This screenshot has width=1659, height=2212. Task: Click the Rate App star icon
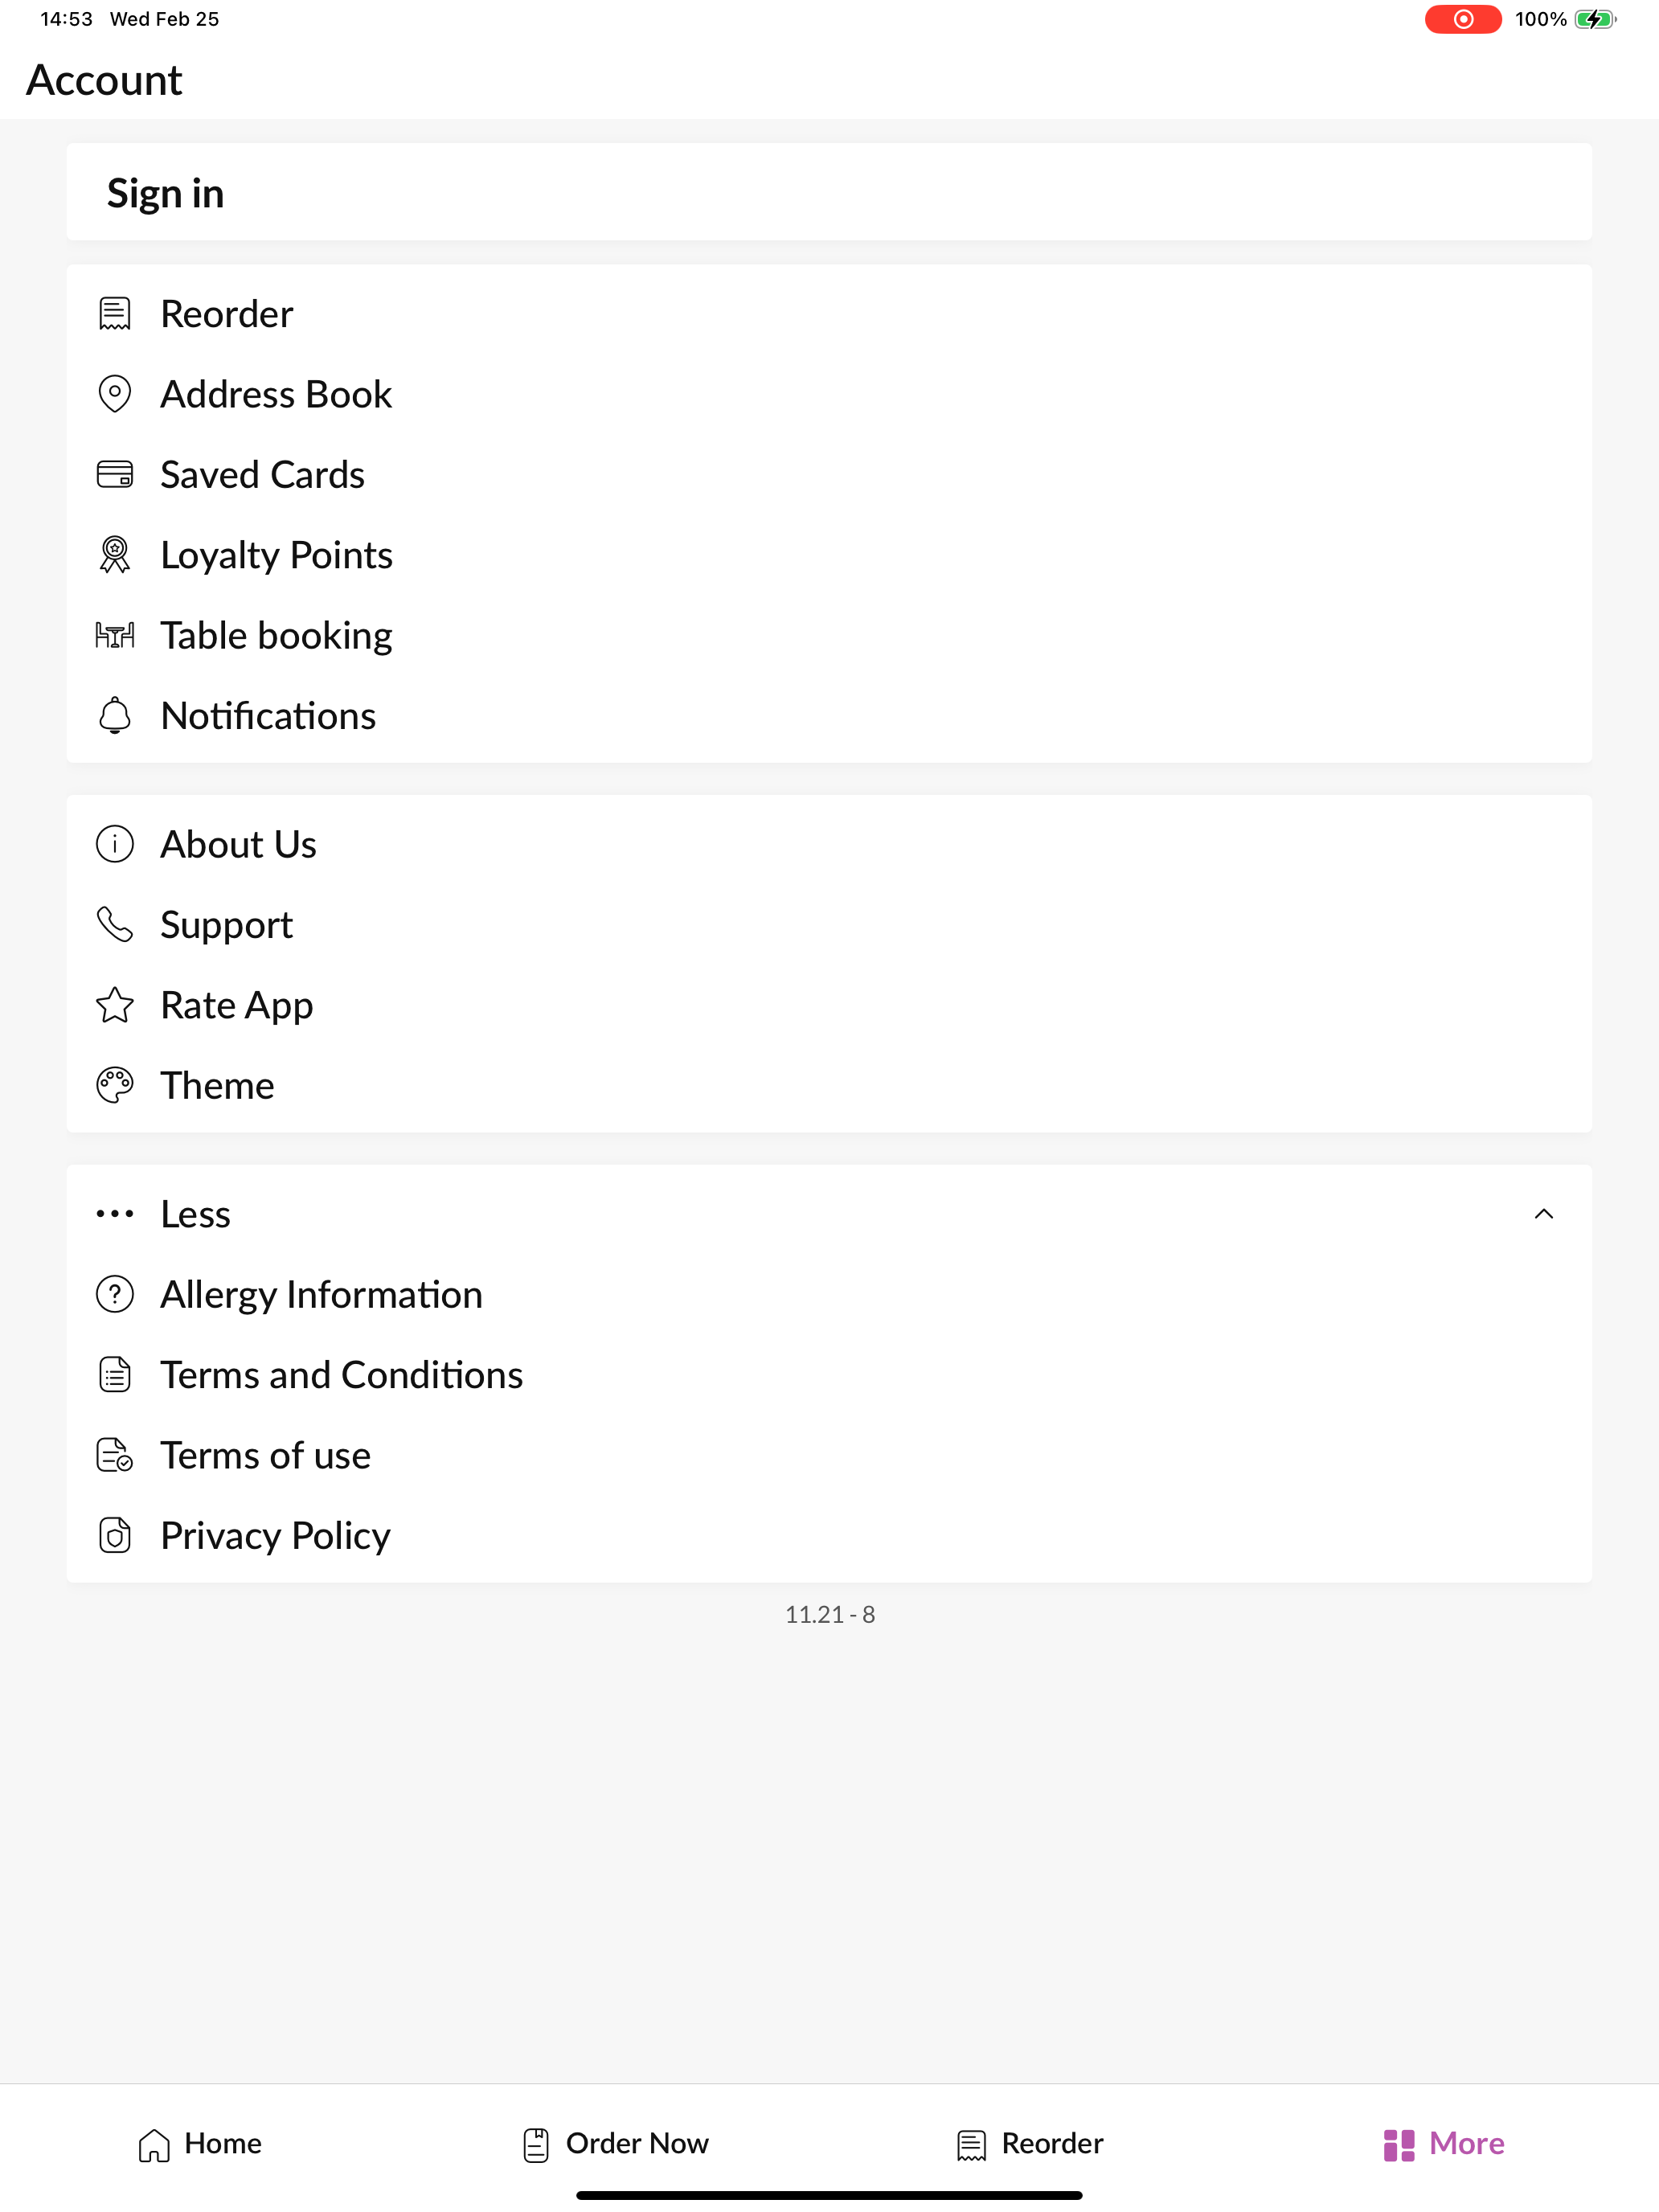tap(115, 1005)
